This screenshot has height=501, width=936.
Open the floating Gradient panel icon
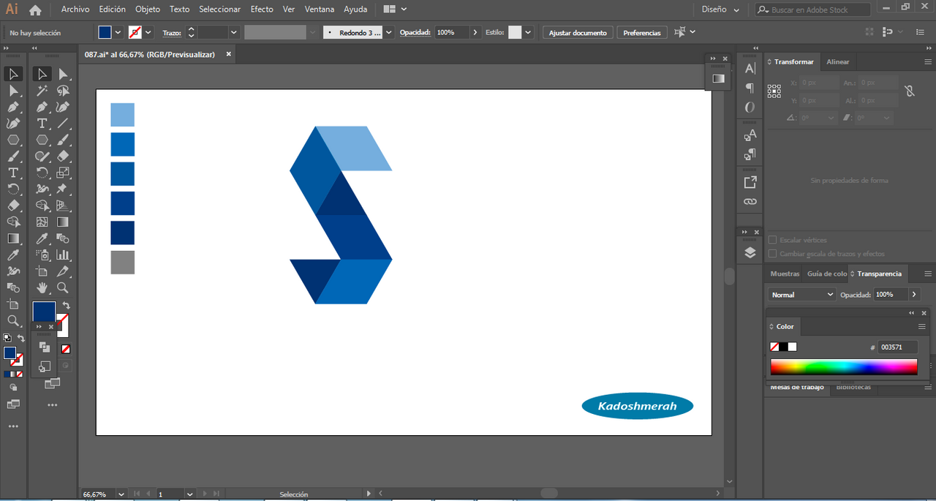[x=718, y=78]
